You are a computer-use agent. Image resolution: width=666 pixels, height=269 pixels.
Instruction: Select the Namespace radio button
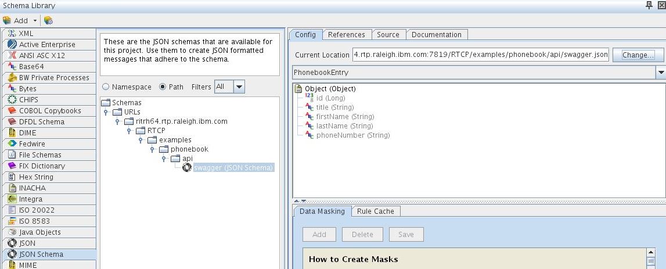coord(106,87)
